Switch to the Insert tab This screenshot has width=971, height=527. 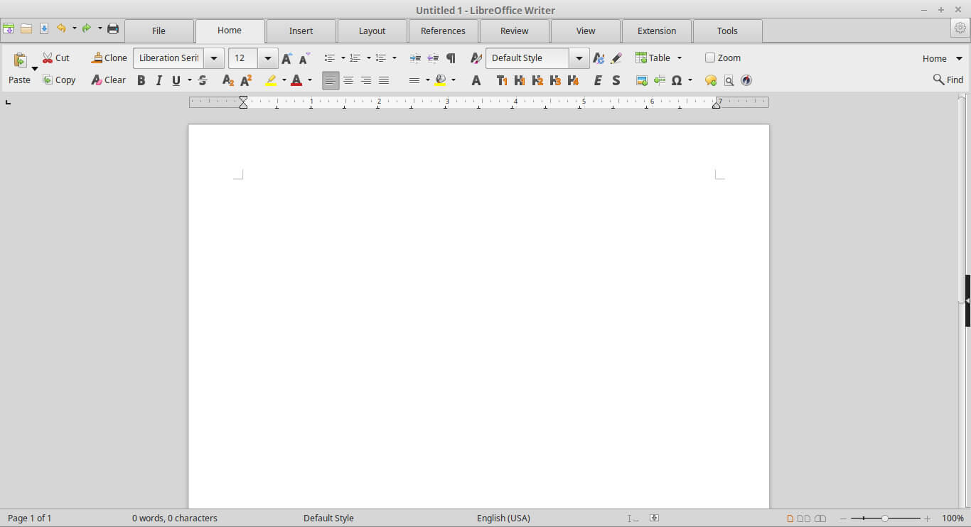tap(301, 31)
